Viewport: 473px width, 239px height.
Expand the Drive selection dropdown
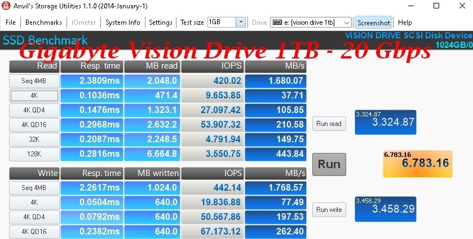pyautogui.click(x=347, y=22)
